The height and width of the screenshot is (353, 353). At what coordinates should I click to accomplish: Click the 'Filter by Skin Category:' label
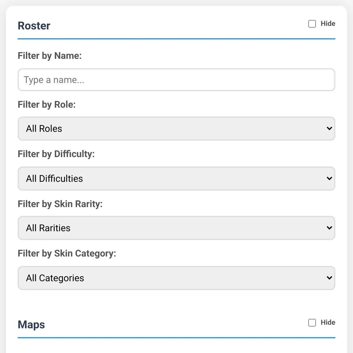[x=67, y=253]
